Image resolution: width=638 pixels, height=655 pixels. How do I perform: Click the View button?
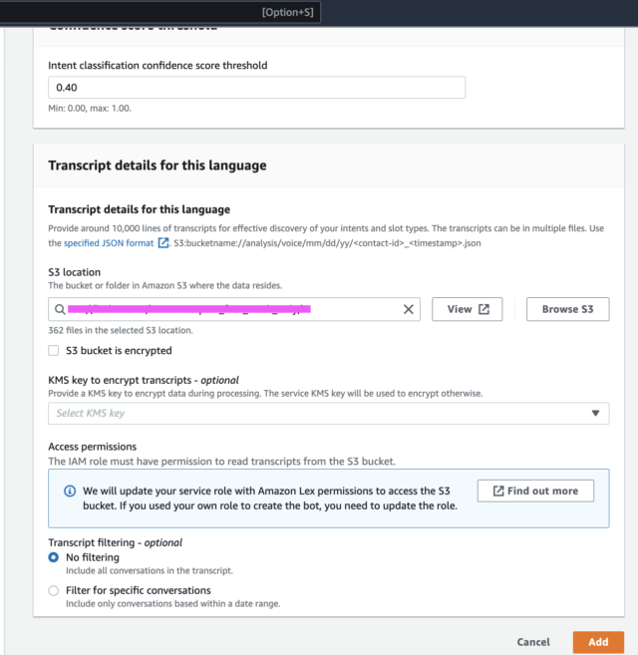coord(468,309)
